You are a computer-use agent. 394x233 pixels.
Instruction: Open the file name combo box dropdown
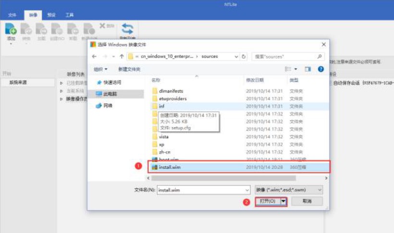247,190
